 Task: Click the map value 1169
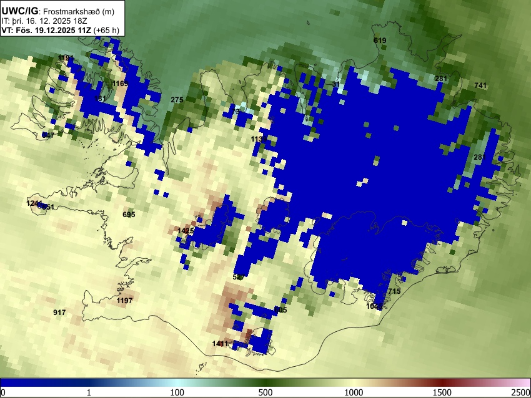click(x=120, y=84)
